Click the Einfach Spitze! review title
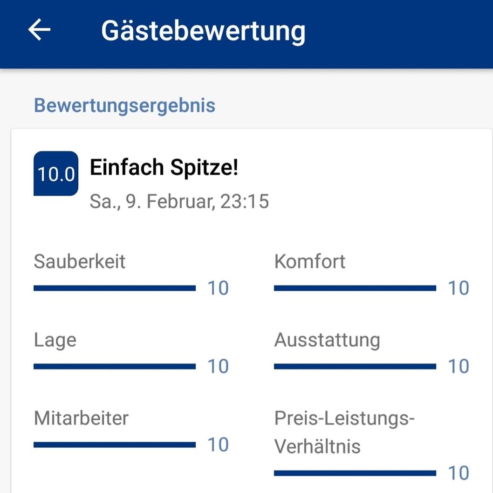The image size is (493, 493). click(x=164, y=168)
